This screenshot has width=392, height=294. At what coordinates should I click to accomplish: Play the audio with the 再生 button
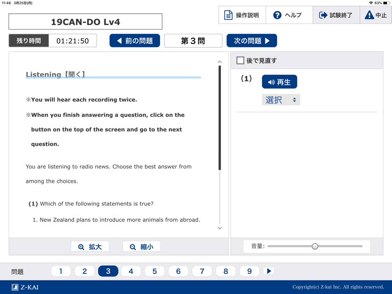(x=279, y=82)
